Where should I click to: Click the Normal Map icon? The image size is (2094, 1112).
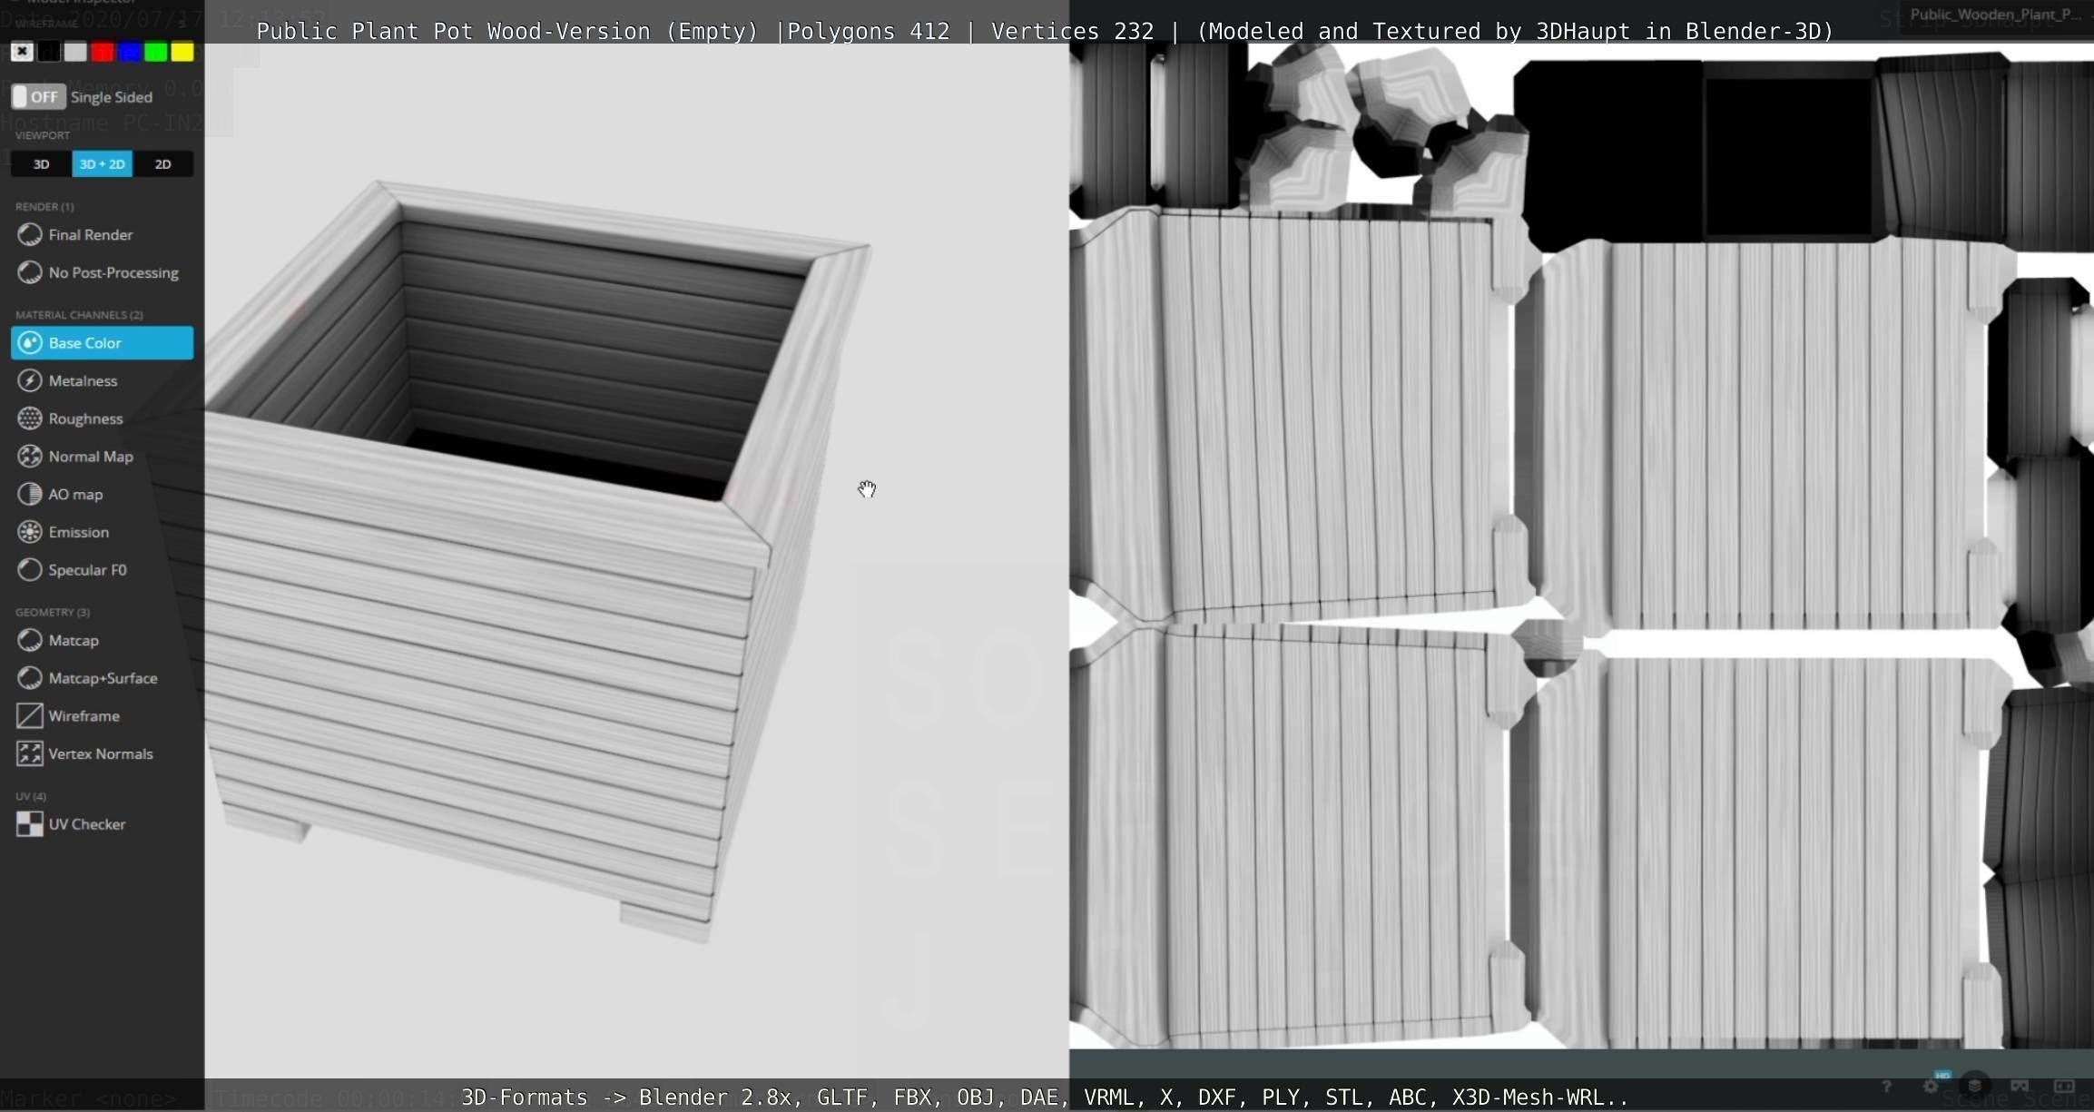[x=30, y=457]
